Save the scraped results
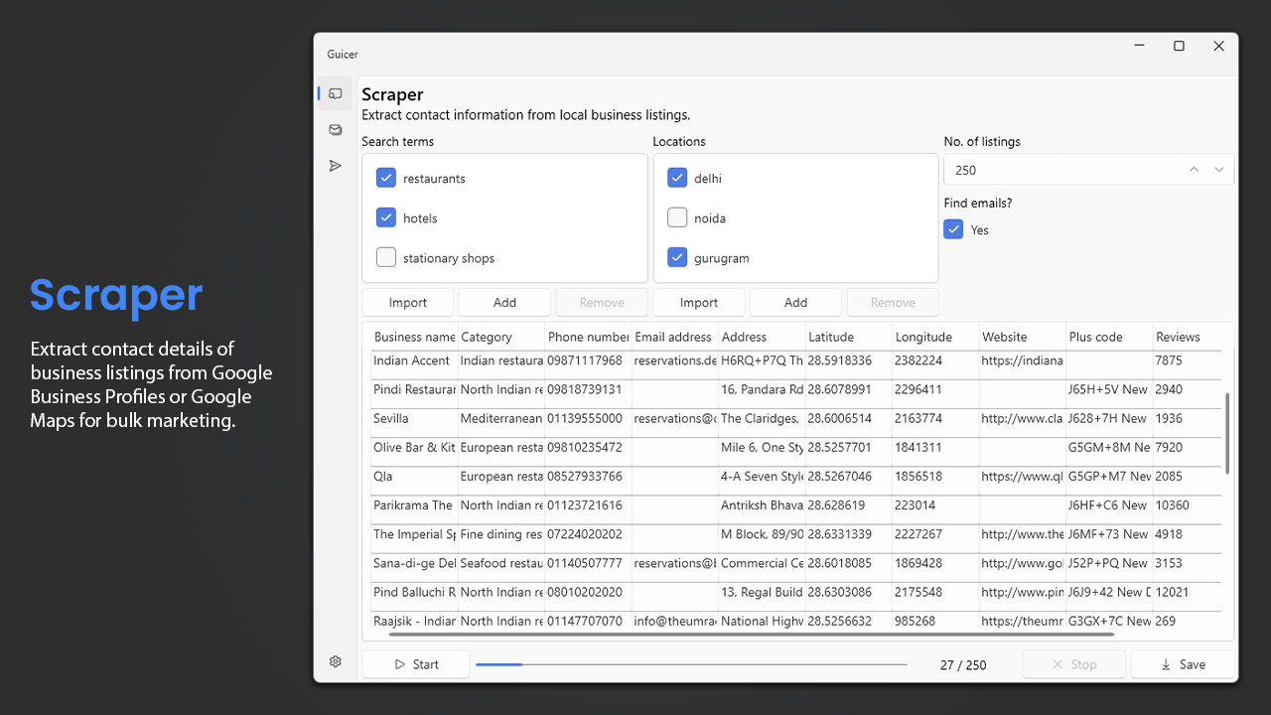 [1183, 664]
